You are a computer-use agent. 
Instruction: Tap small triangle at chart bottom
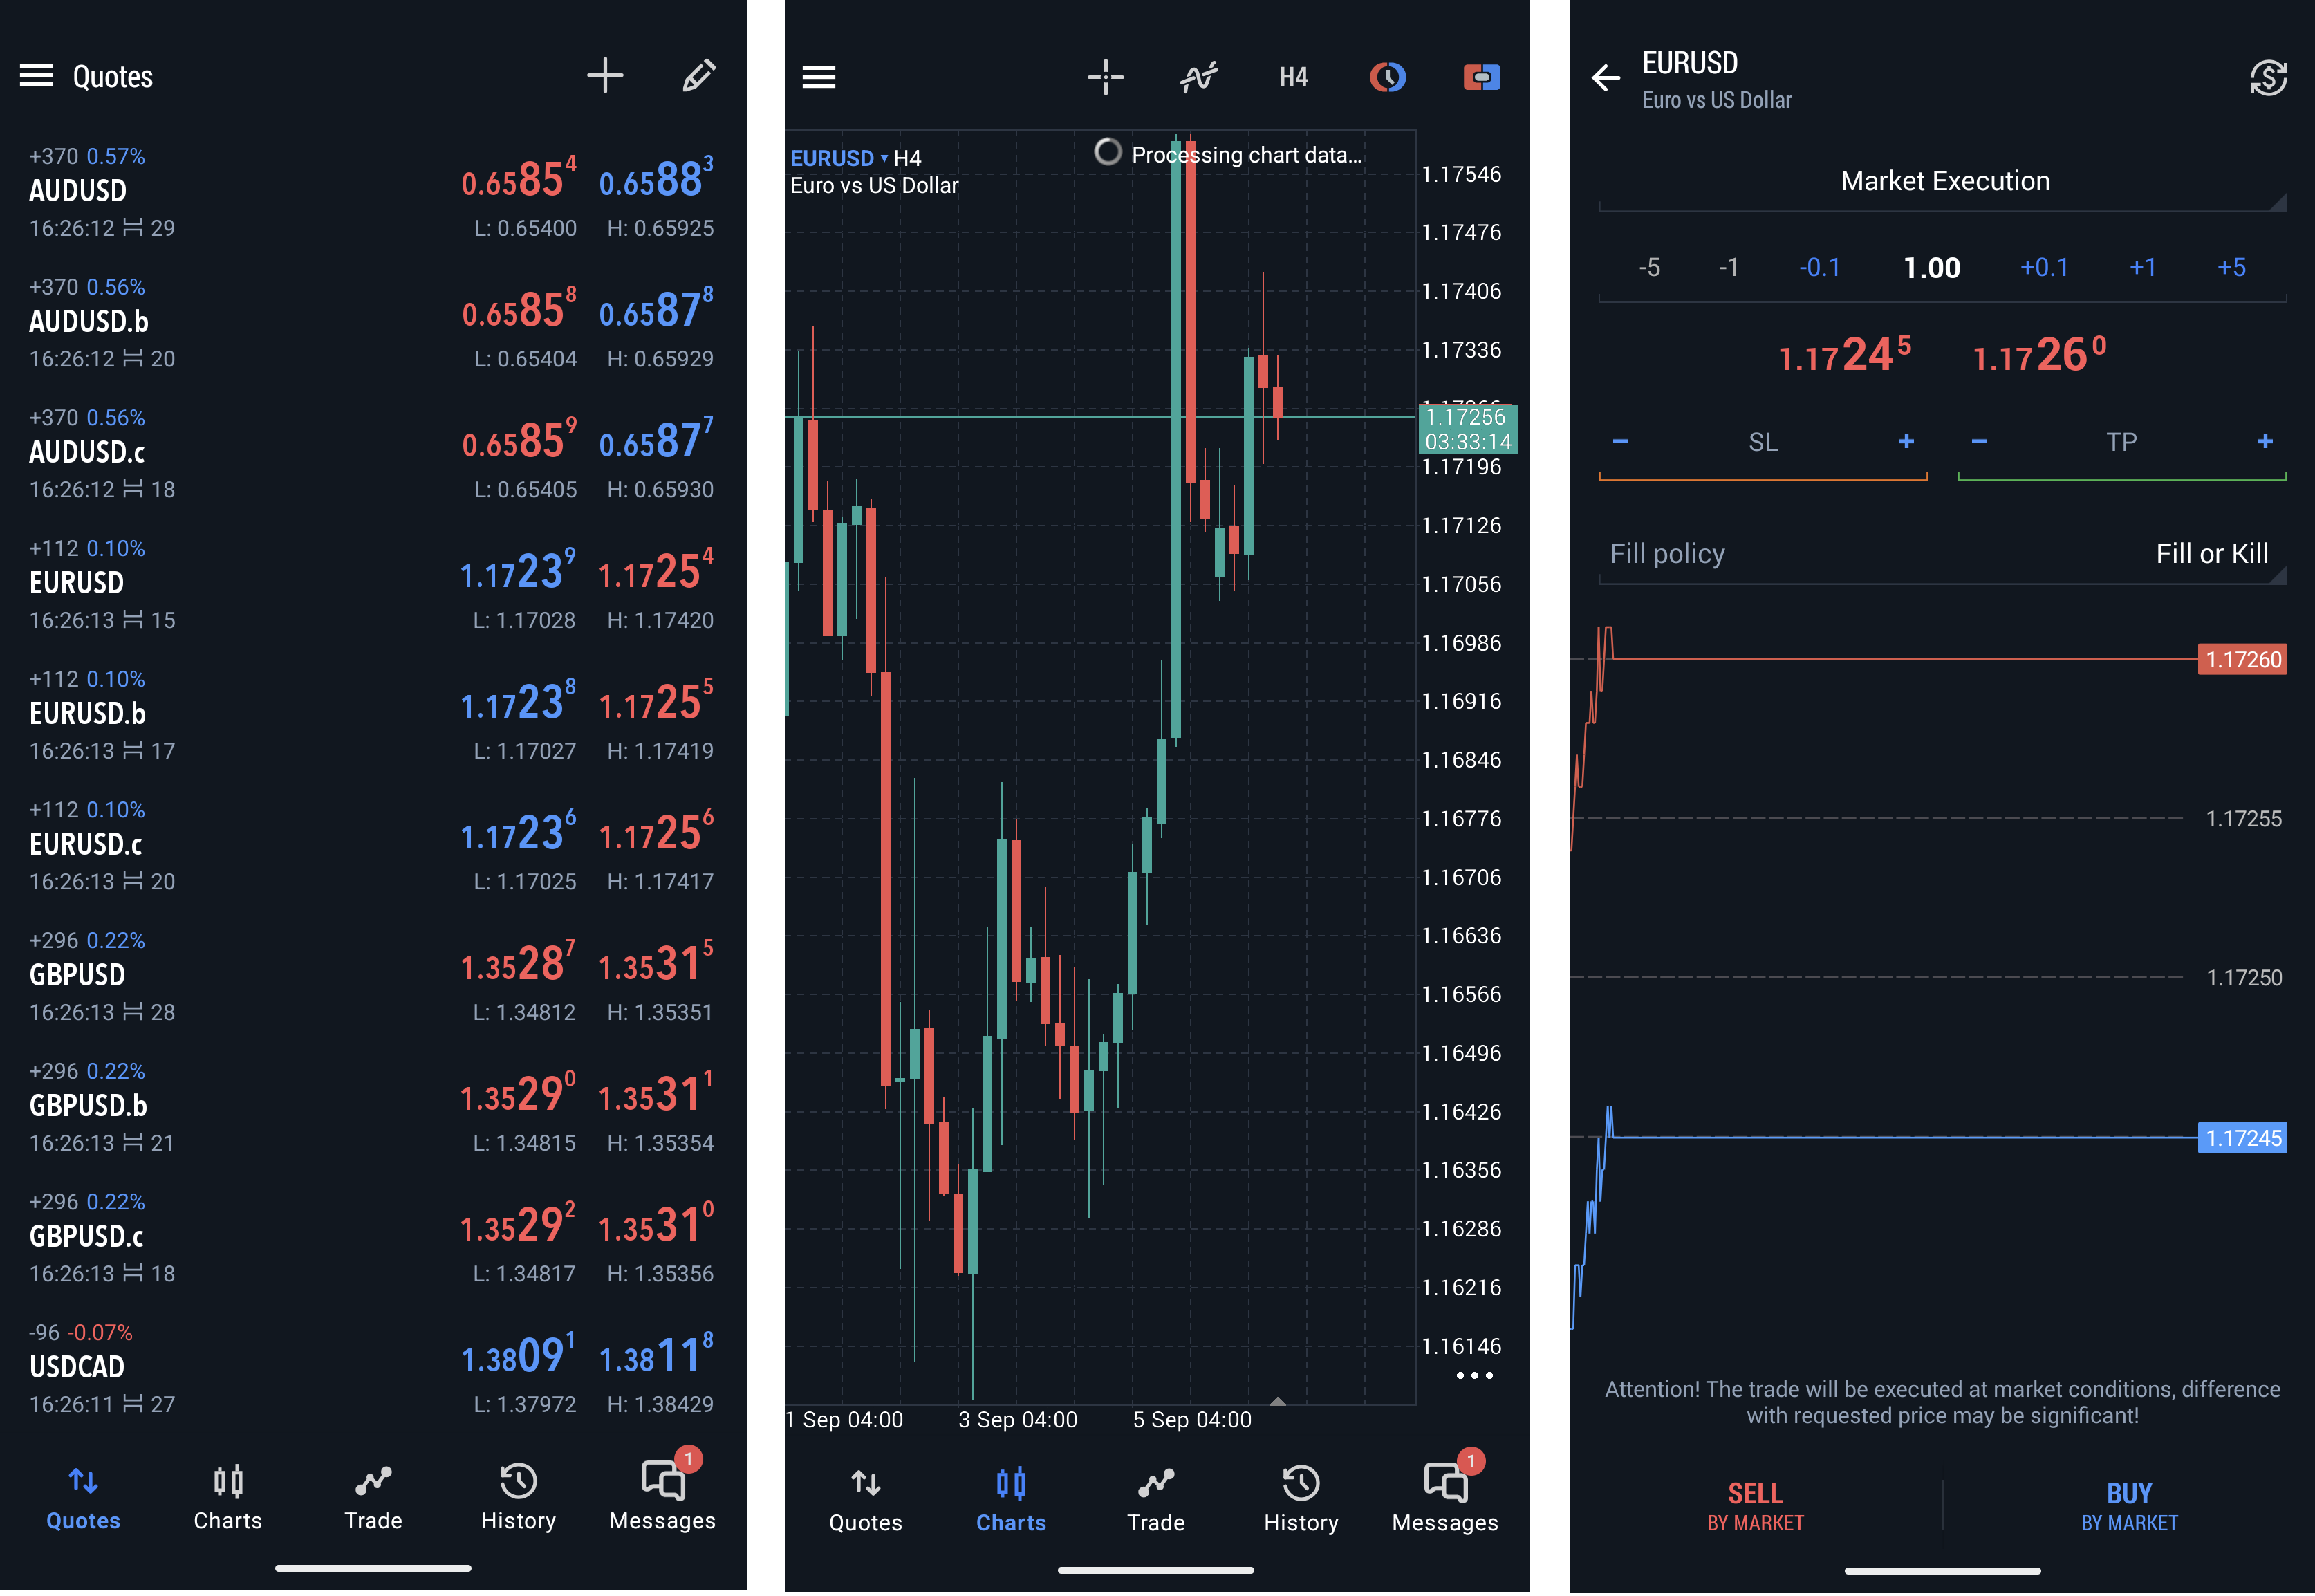coord(1277,1400)
